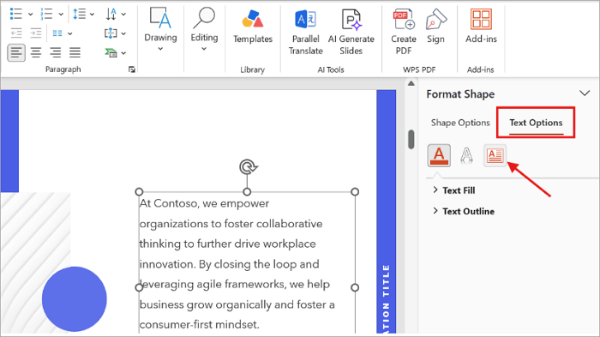Click the add columns icon
Image resolution: width=600 pixels, height=337 pixels.
click(57, 33)
